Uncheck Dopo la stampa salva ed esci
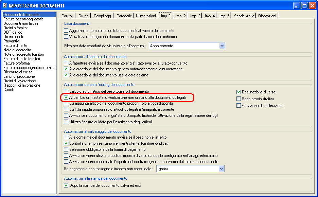318x197 pixels. 66,185
